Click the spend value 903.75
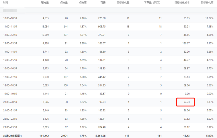The width and height of the screenshot is (217, 138). (x=102, y=27)
